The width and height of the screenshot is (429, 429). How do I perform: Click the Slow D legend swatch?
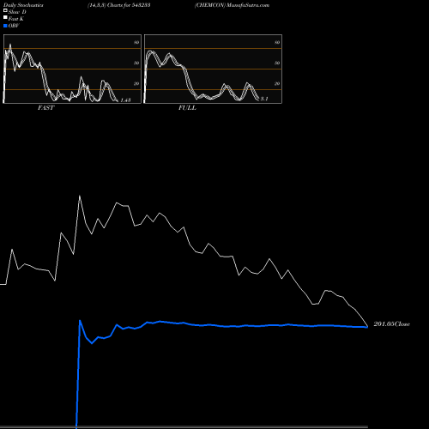[5, 10]
